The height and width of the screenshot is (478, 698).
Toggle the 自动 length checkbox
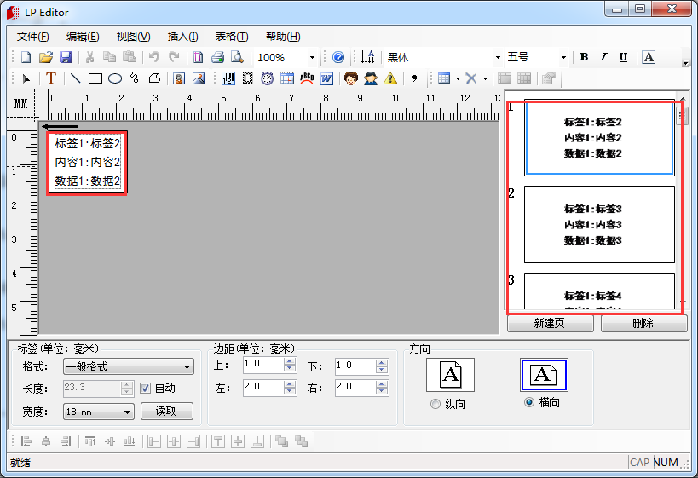(x=145, y=389)
